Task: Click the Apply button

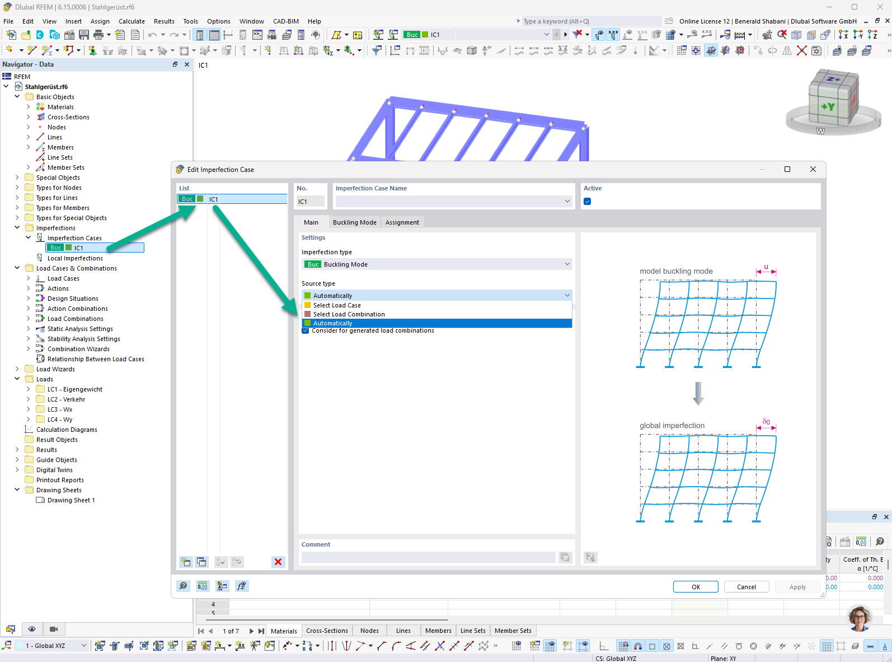Action: (797, 587)
